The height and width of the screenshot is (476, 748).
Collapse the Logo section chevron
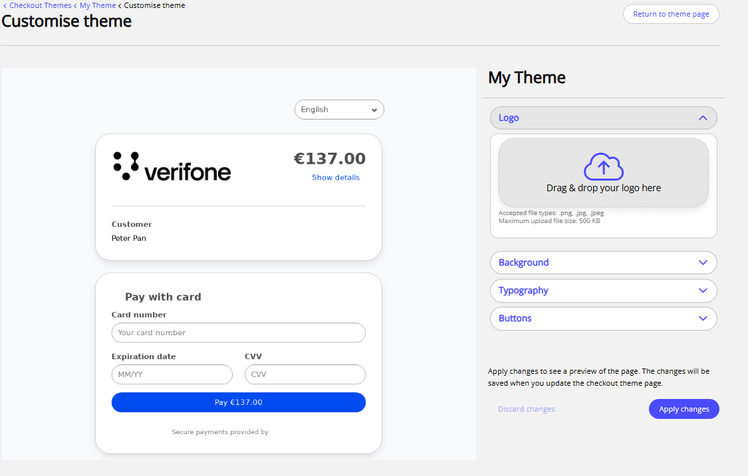click(x=703, y=118)
